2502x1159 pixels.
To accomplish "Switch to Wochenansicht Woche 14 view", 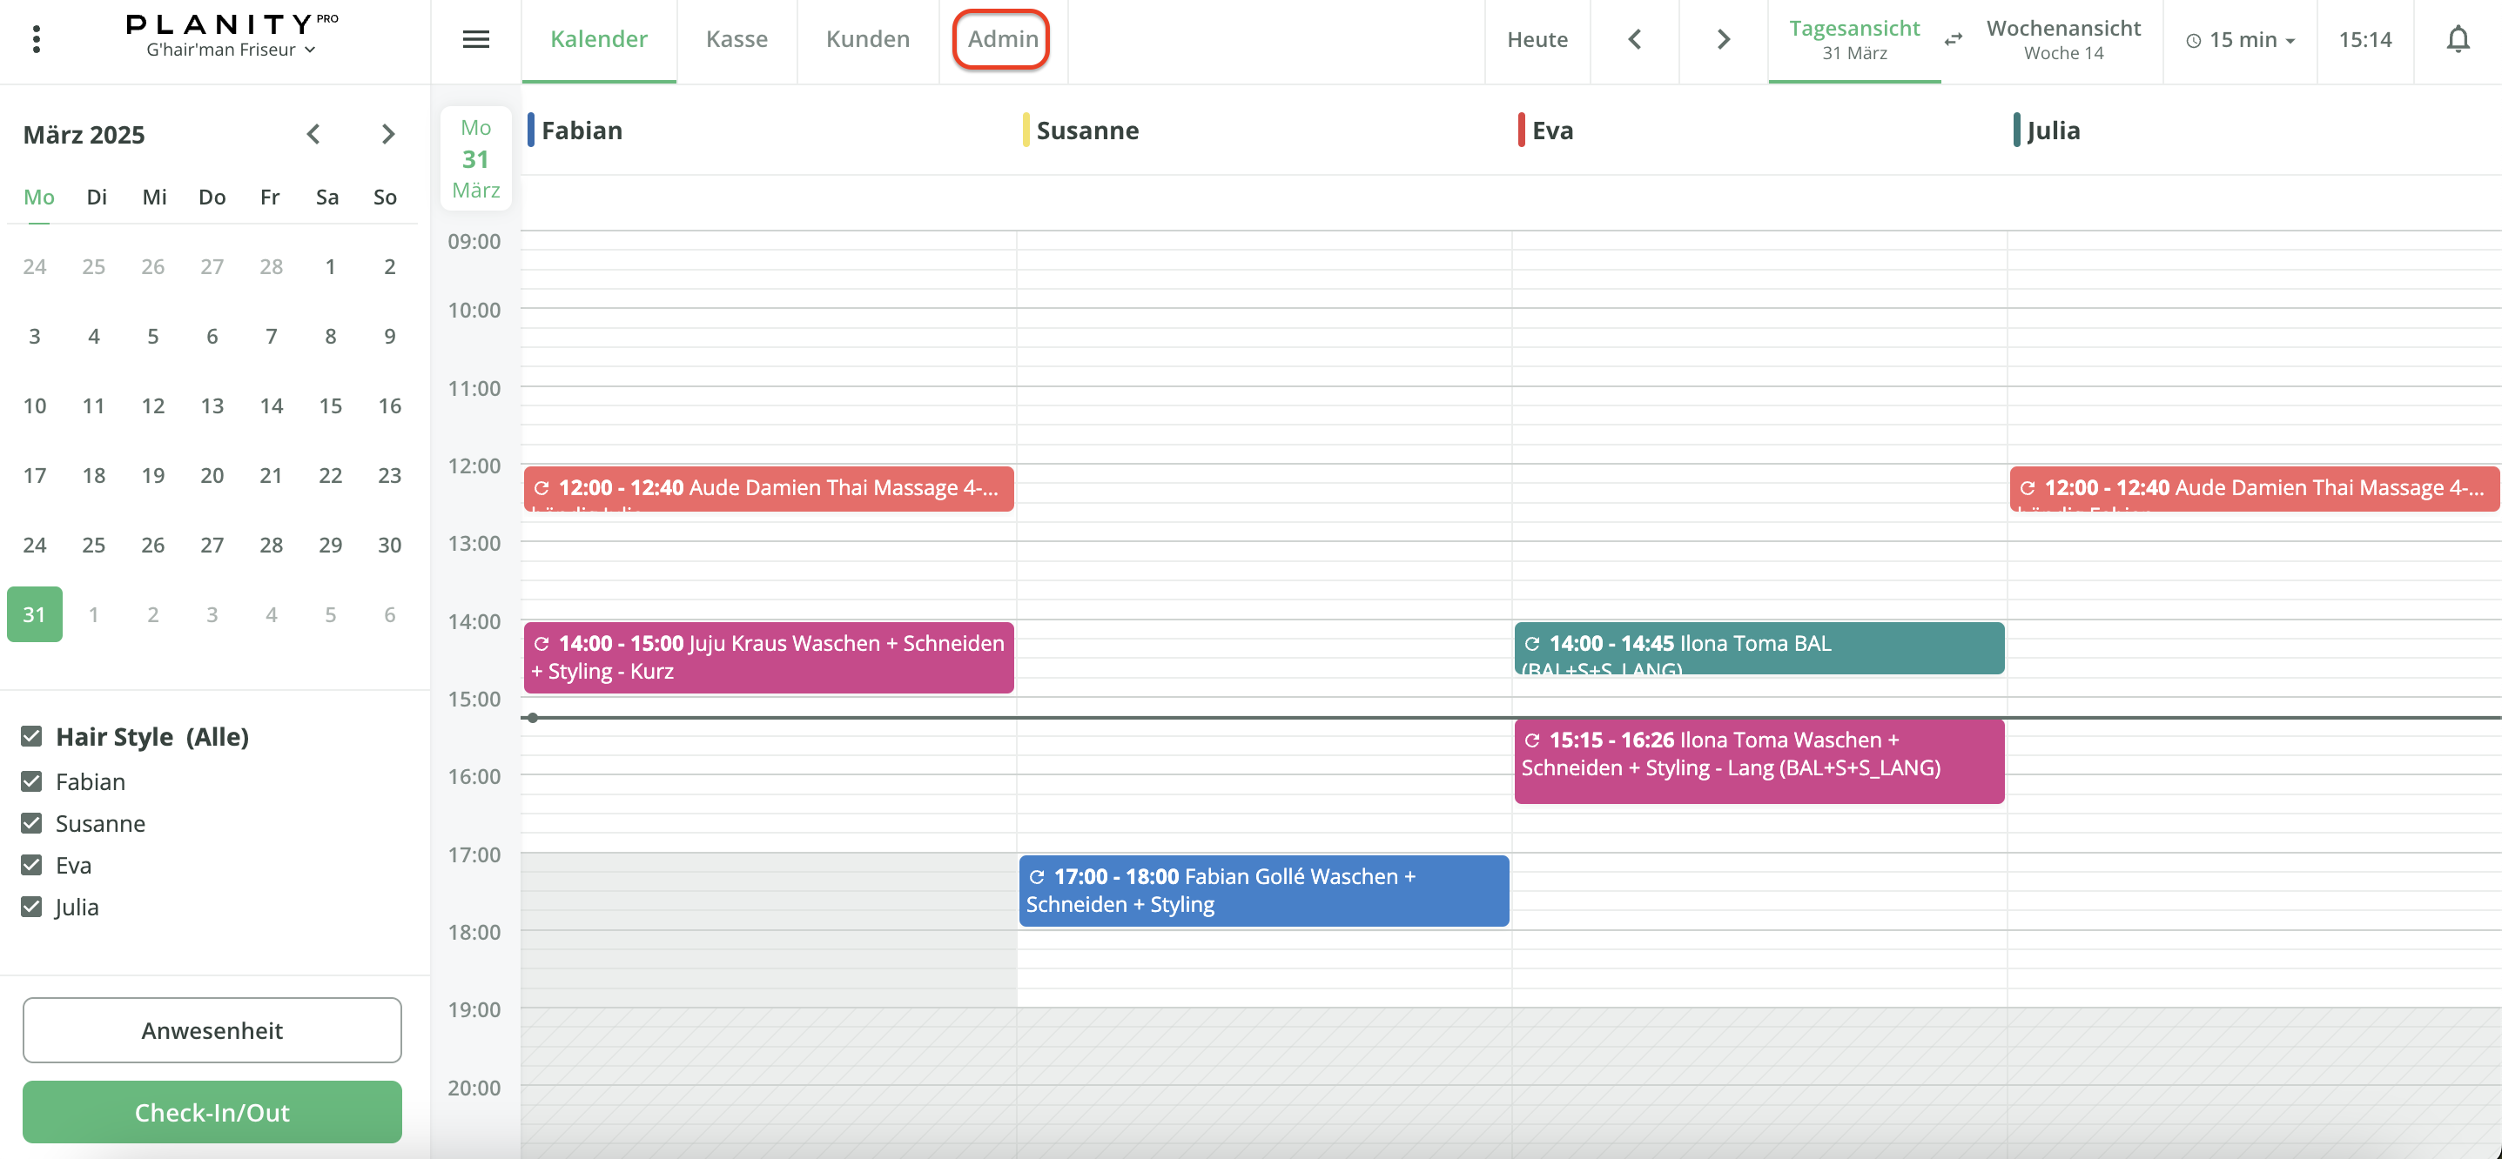I will [x=2063, y=40].
